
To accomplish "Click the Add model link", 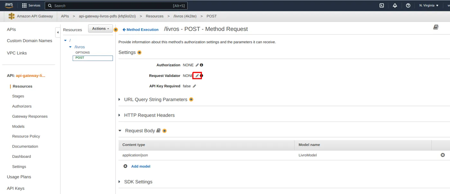I will (x=141, y=166).
